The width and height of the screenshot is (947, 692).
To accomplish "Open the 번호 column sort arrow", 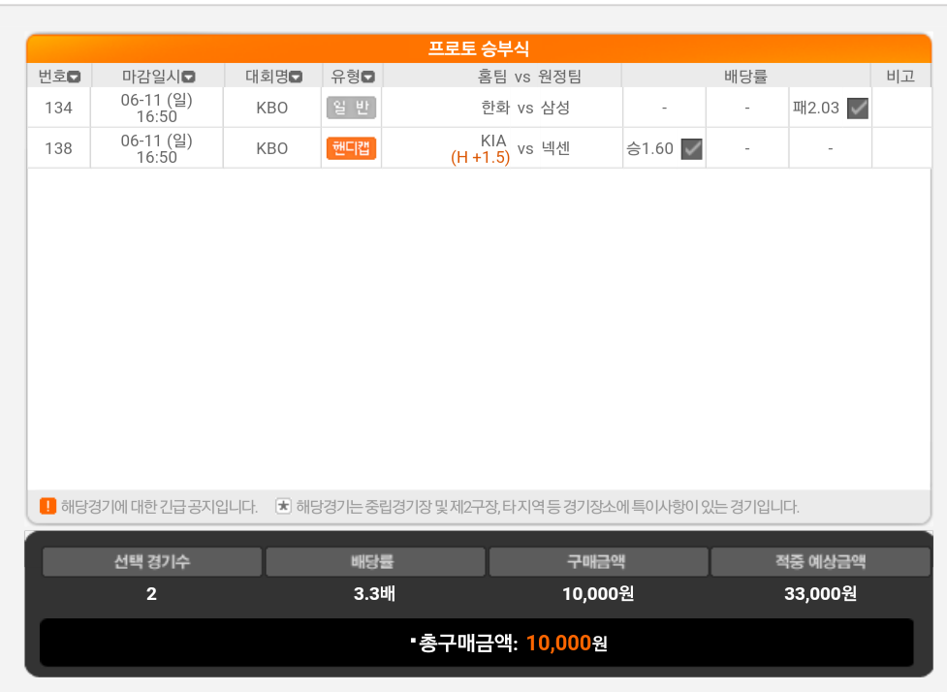I will (x=74, y=78).
